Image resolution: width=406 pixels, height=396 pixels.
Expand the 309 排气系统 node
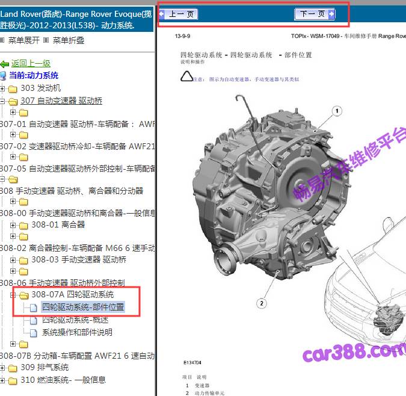click(x=2, y=368)
